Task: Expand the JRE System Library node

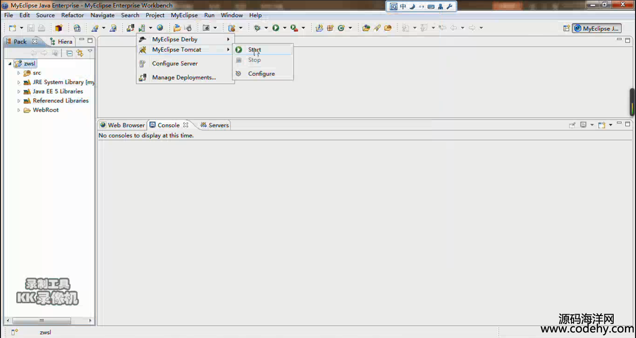Action: pos(19,82)
